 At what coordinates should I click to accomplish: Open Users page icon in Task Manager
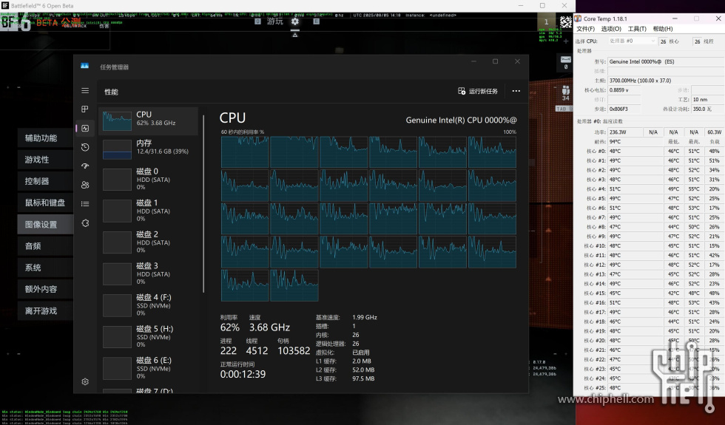85,185
